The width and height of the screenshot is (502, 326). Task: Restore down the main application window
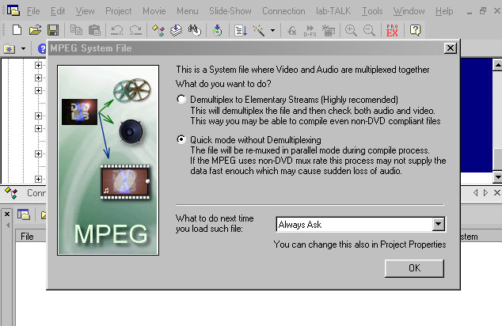coord(483,11)
